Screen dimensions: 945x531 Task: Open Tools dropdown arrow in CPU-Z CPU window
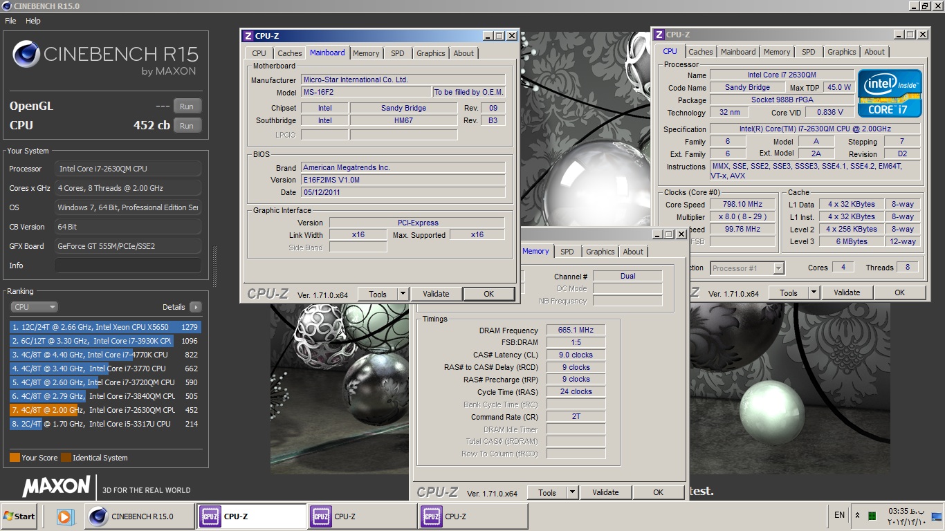pyautogui.click(x=814, y=292)
